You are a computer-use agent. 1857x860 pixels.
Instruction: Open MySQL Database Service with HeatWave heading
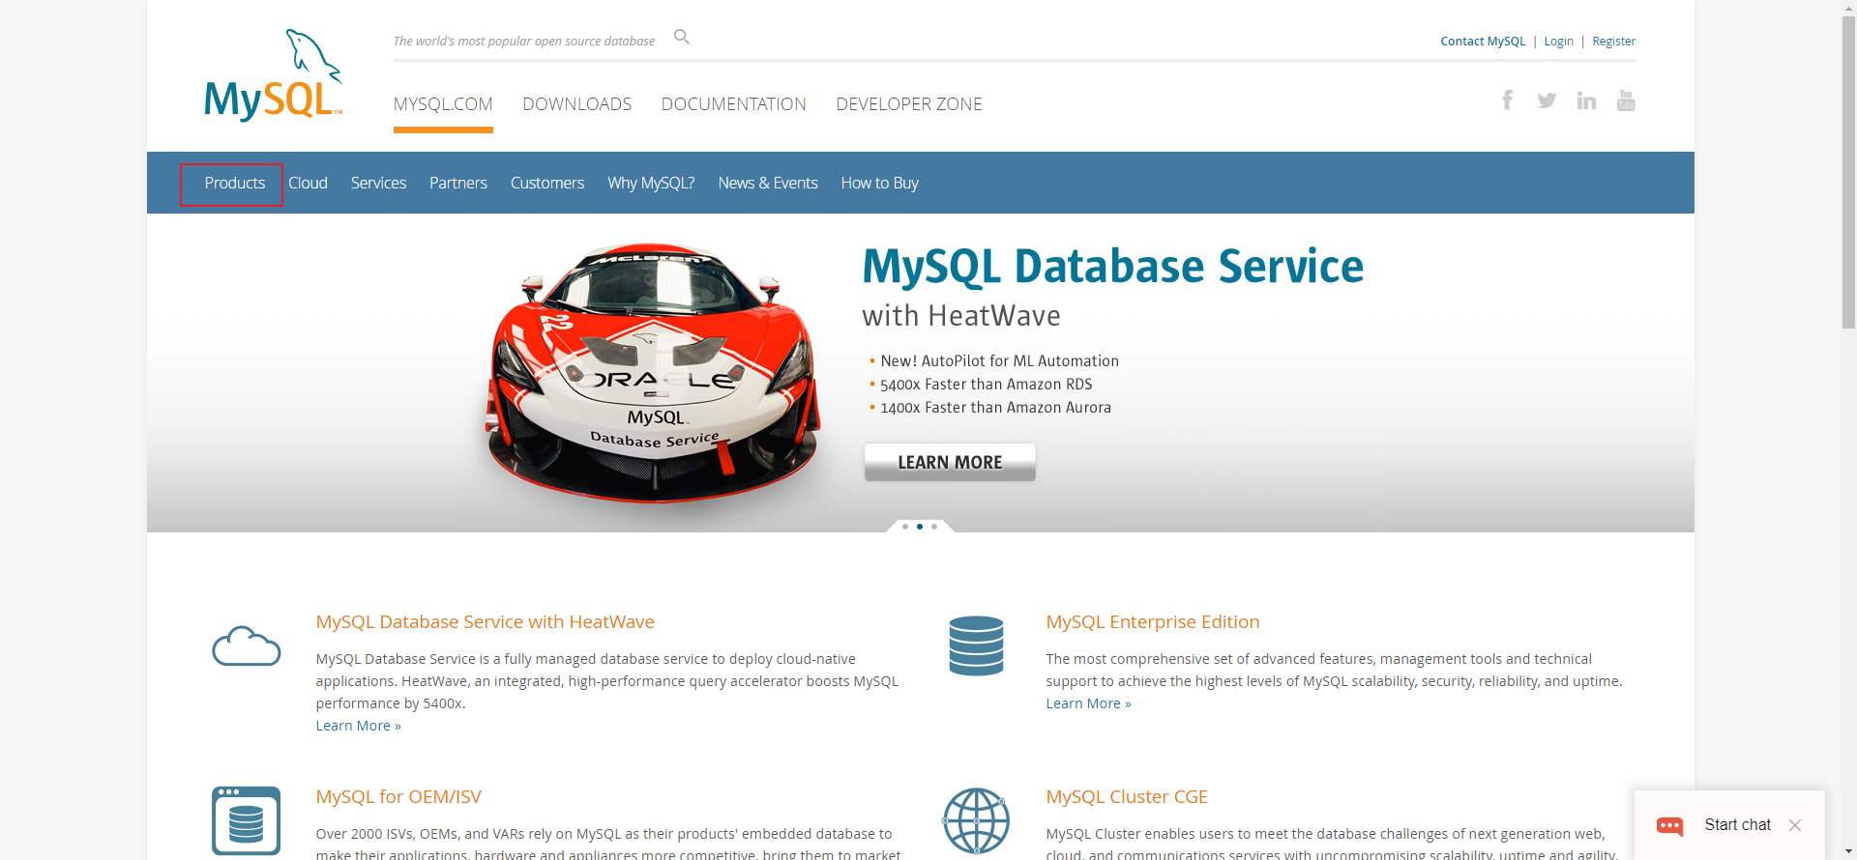pos(486,622)
